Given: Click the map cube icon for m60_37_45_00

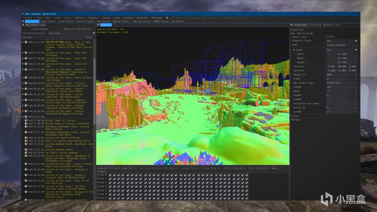Looking at the screenshot, I should [x=26, y=58].
